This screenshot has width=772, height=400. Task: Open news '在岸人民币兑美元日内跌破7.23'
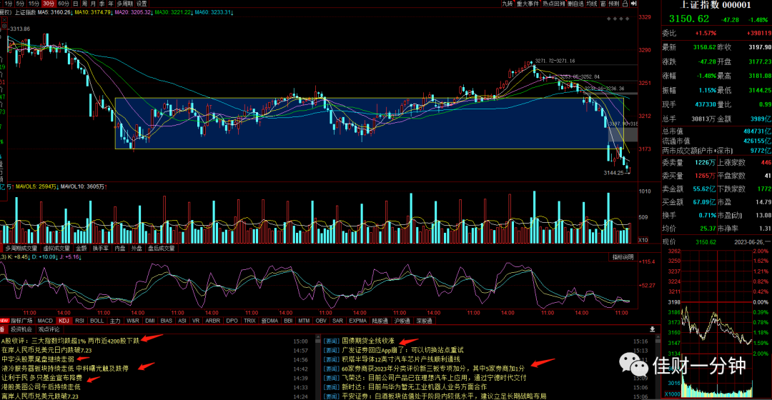pos(46,350)
